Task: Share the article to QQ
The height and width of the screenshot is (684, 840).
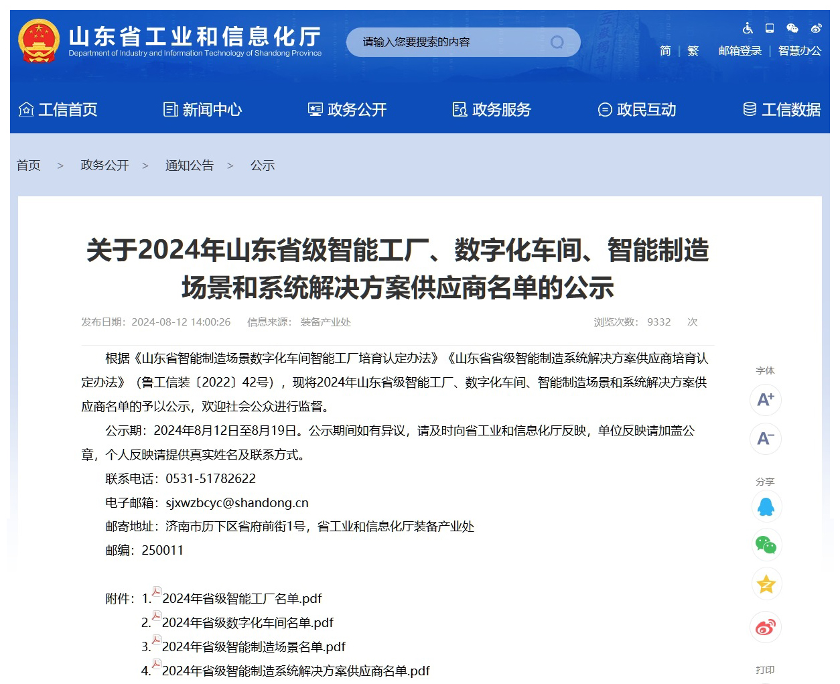Action: (766, 506)
